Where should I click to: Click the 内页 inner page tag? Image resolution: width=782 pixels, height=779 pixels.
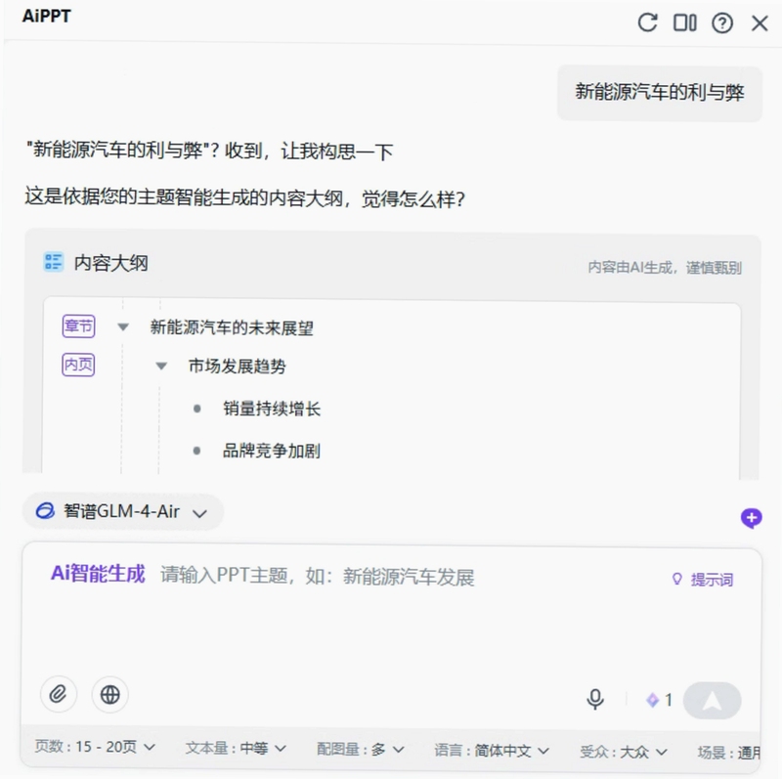[78, 365]
